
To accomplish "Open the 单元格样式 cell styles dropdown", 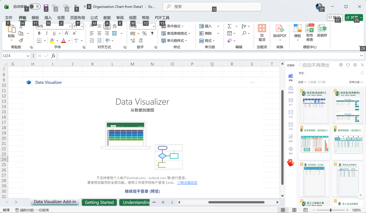I will point(174,41).
